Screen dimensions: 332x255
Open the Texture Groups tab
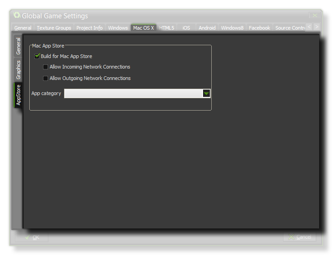(54, 28)
